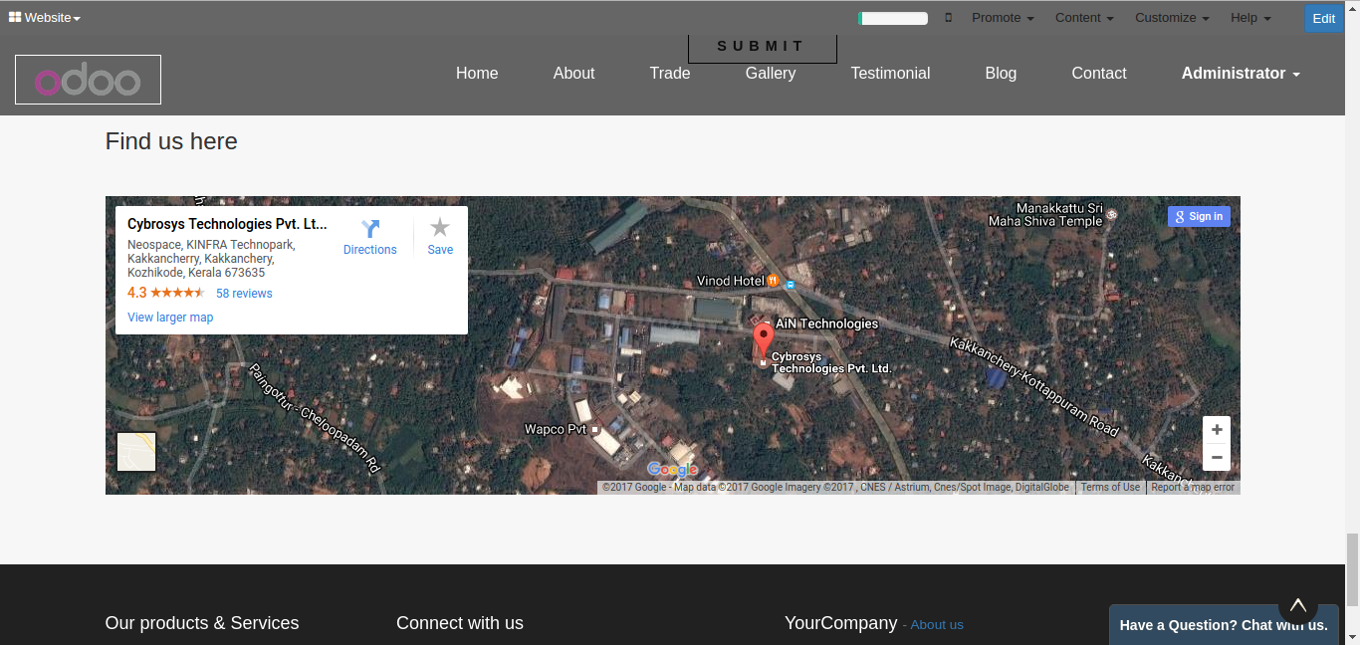Toggle the website published switch
Viewport: 1360px width, 645px height.
(893, 18)
